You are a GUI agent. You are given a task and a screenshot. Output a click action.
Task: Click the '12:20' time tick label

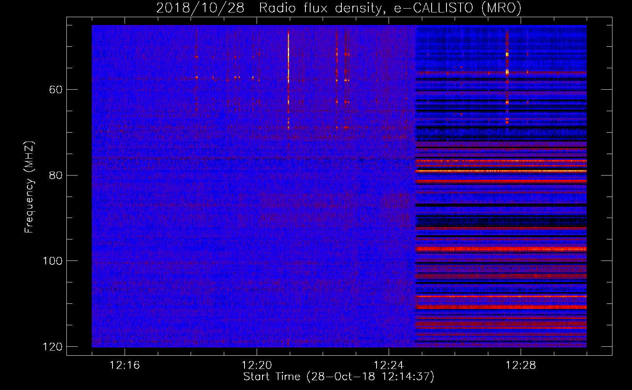257,365
